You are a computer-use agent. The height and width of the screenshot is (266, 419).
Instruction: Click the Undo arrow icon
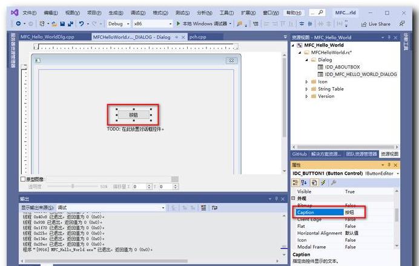tap(82, 24)
